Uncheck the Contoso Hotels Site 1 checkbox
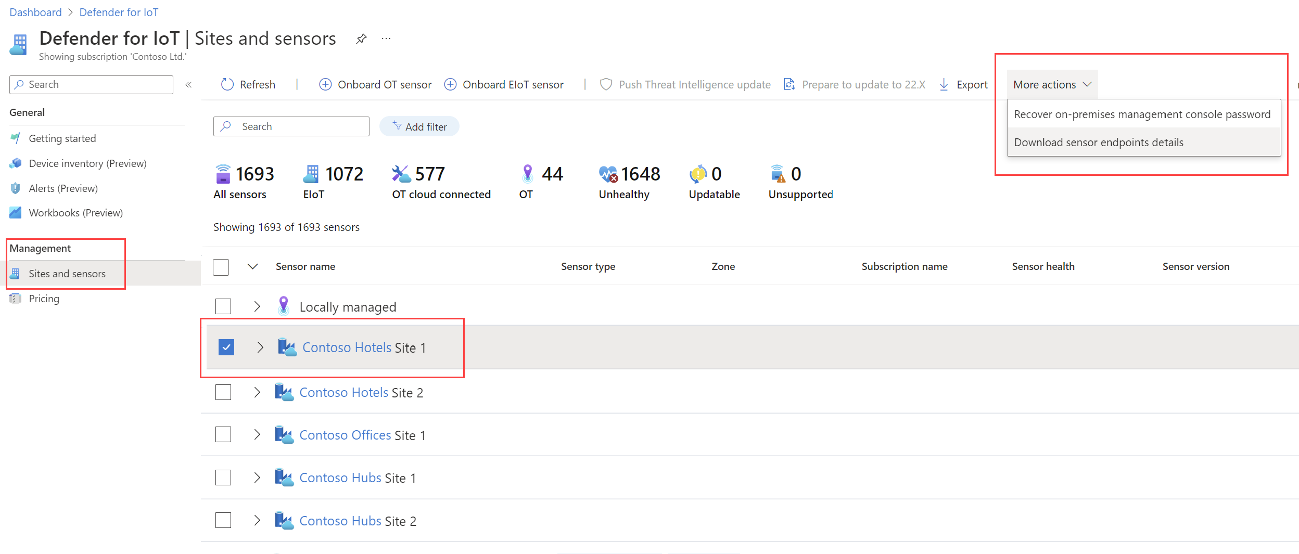The image size is (1299, 554). point(226,347)
